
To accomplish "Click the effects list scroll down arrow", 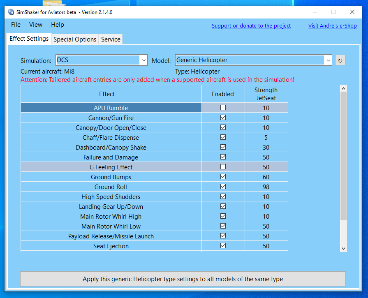I will [x=343, y=249].
